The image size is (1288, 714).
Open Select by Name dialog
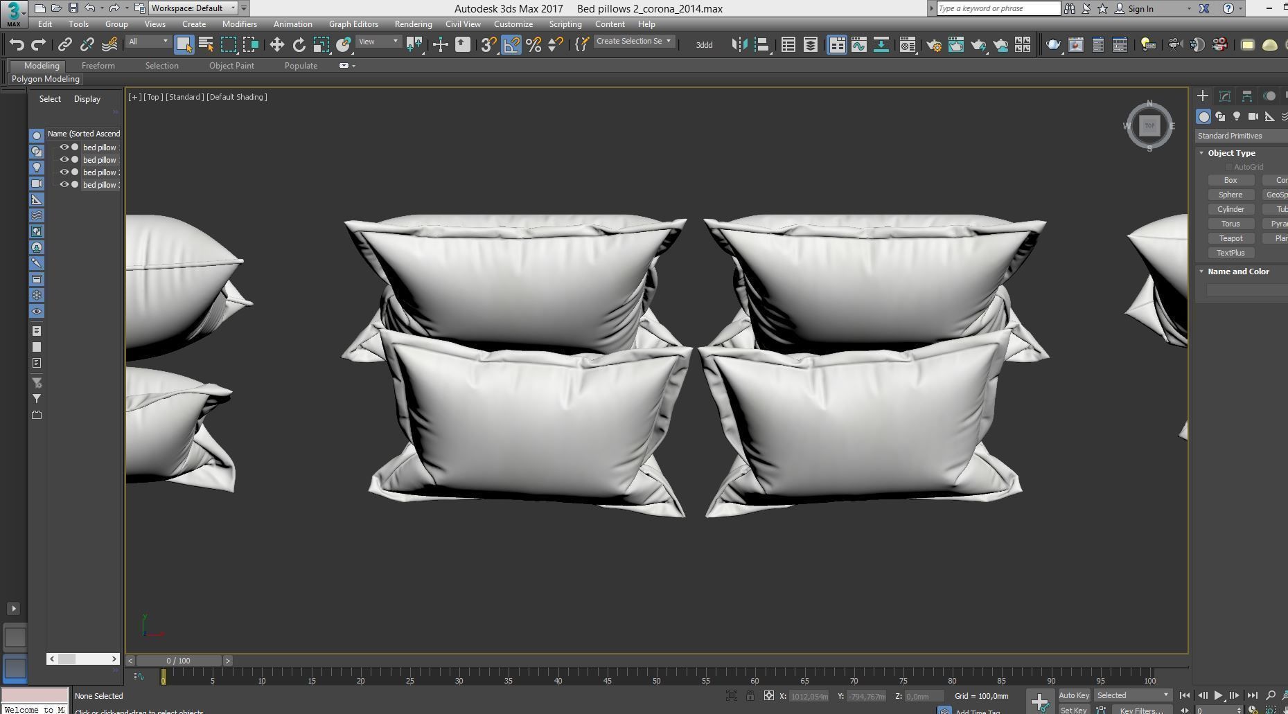point(206,45)
